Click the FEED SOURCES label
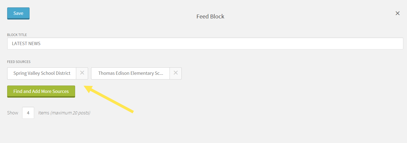This screenshot has width=407, height=143. click(x=19, y=62)
